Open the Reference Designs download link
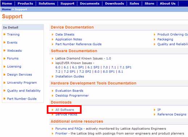 click(172, 114)
